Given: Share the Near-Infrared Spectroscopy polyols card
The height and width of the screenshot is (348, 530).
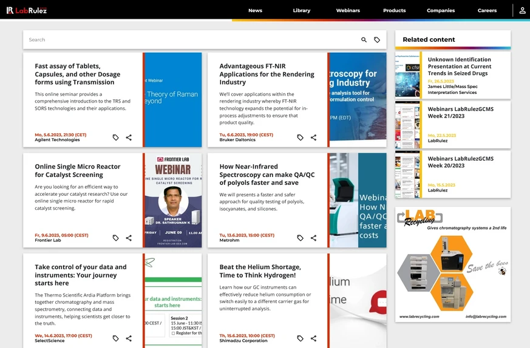Looking at the screenshot, I should pyautogui.click(x=314, y=238).
